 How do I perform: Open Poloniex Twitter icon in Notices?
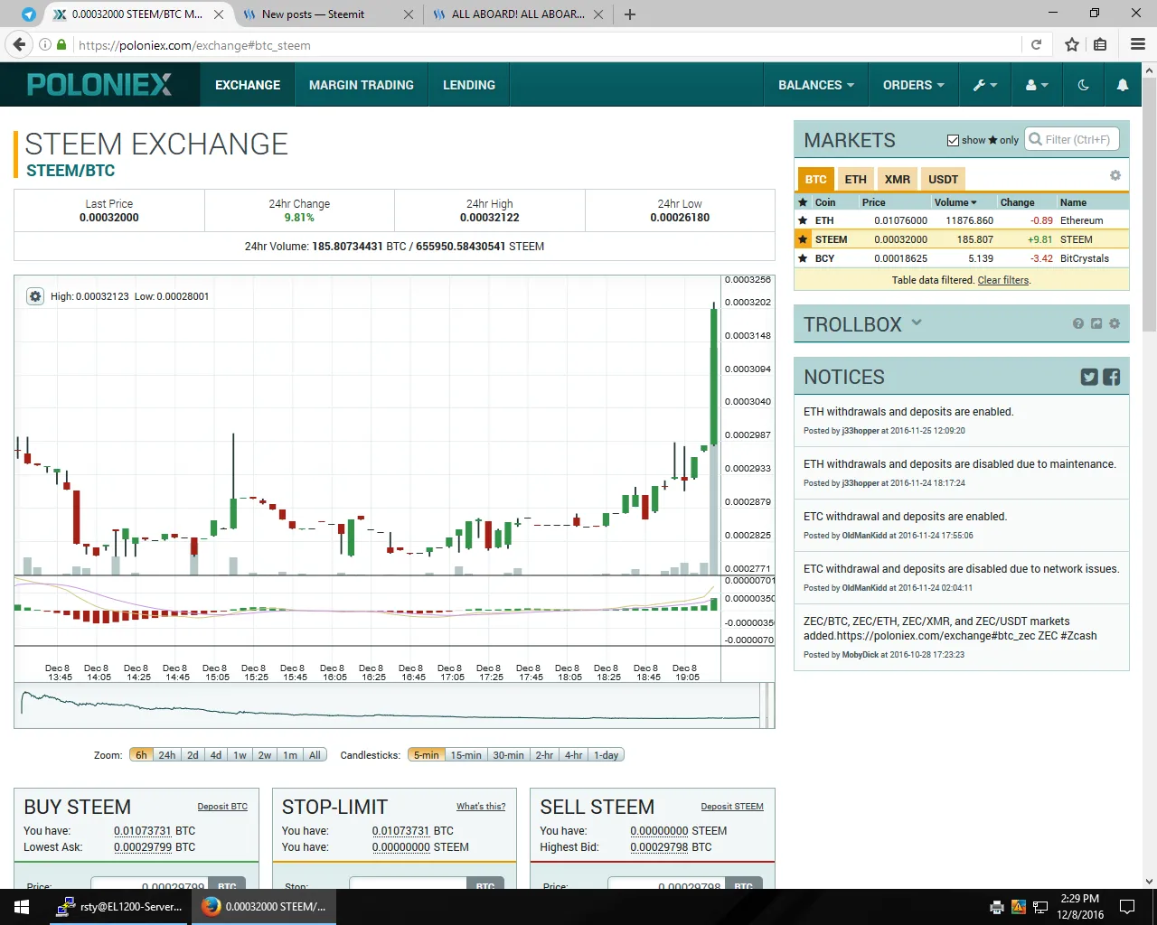(x=1089, y=378)
